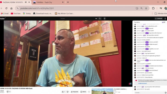Open the media control icon in toolbar
The height and width of the screenshot is (94, 167).
(161, 8)
